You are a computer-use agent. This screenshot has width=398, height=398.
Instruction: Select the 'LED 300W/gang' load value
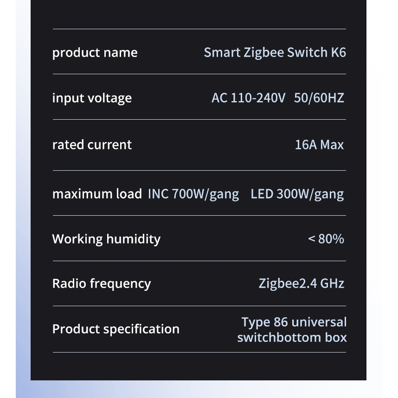coord(297,194)
